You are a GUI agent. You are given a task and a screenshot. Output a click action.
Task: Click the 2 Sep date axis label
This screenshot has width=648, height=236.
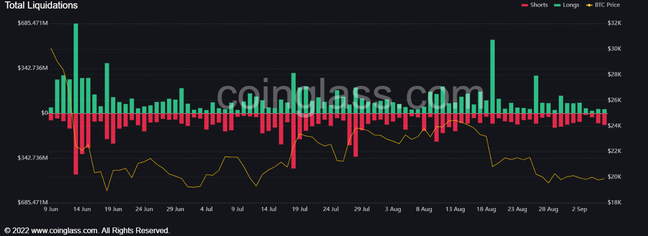[x=580, y=209]
